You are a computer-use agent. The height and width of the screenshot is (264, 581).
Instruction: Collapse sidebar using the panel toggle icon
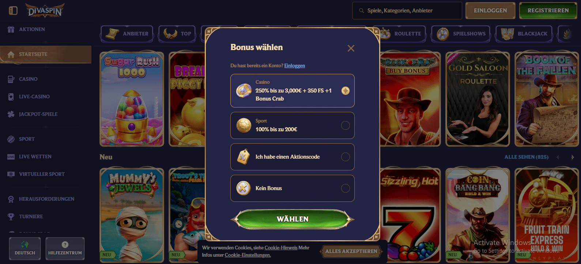pos(13,11)
